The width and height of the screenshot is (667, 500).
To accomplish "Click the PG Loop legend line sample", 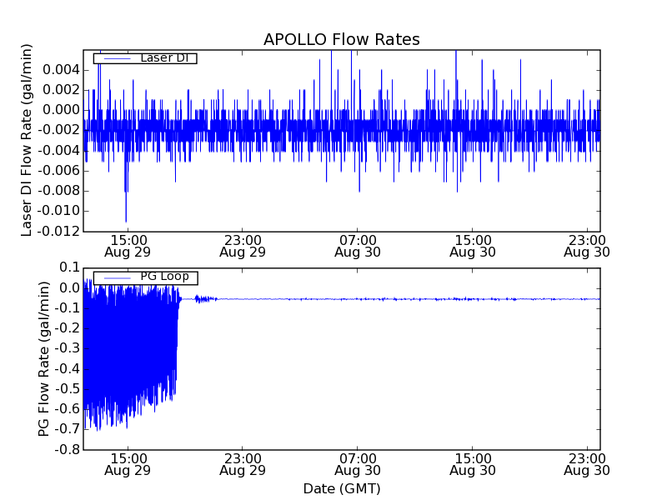I will point(118,278).
